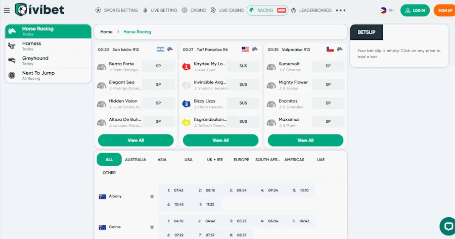
Task: Go to the Casino section
Action: tap(194, 10)
